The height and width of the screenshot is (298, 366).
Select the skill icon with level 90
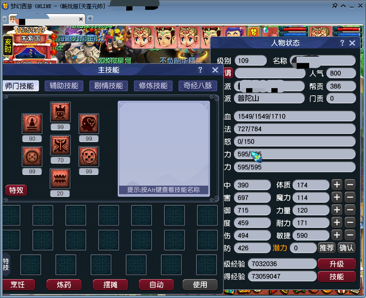coord(32,123)
